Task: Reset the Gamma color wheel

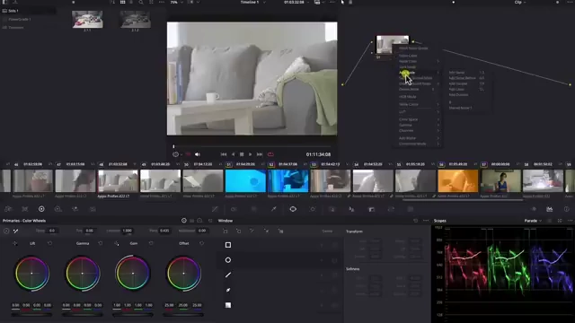Action: [101, 243]
